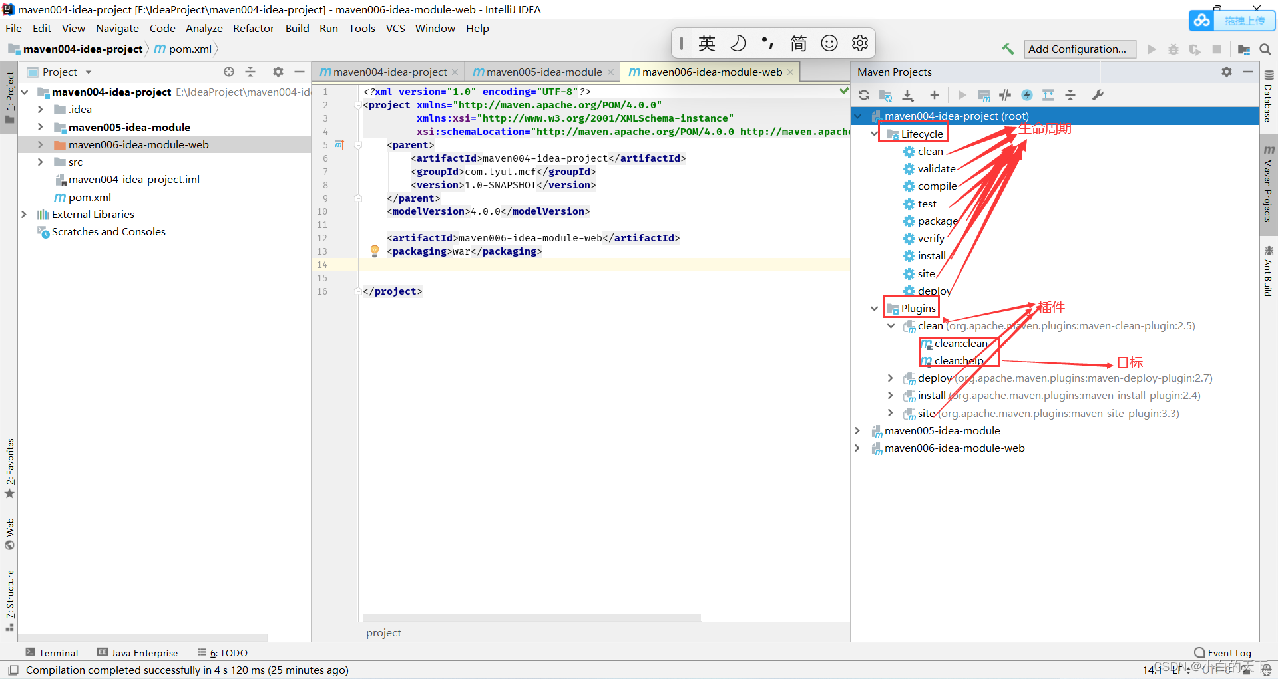Open Project Structure icon in top toolbar
Viewport: 1278px width, 679px height.
[1243, 49]
